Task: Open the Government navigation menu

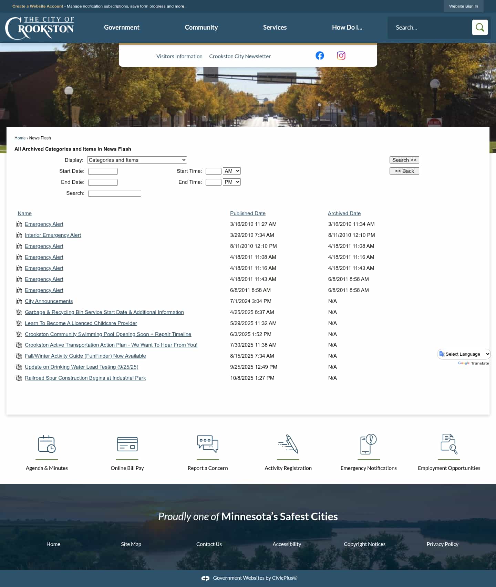Action: pyautogui.click(x=122, y=28)
